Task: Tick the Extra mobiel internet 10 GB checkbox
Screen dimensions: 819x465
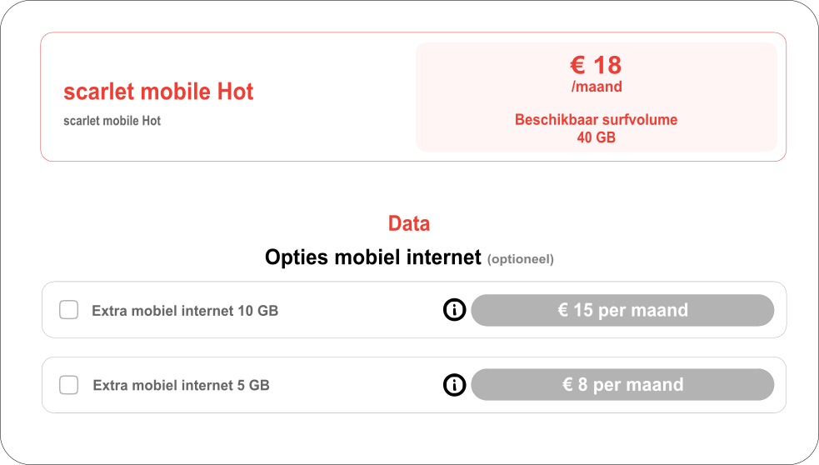Action: pos(69,310)
